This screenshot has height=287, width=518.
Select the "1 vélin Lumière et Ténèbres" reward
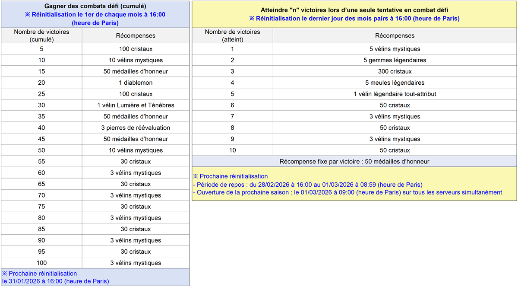[x=135, y=105]
